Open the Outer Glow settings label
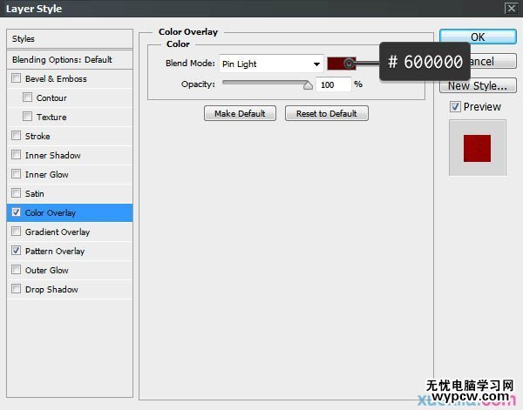Screen dimensions: 523x410 [47, 270]
